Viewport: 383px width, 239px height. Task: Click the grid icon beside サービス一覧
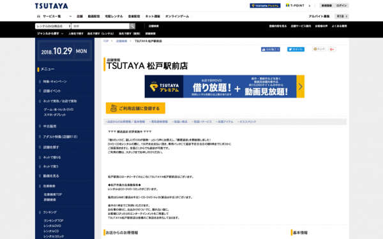click(38, 17)
